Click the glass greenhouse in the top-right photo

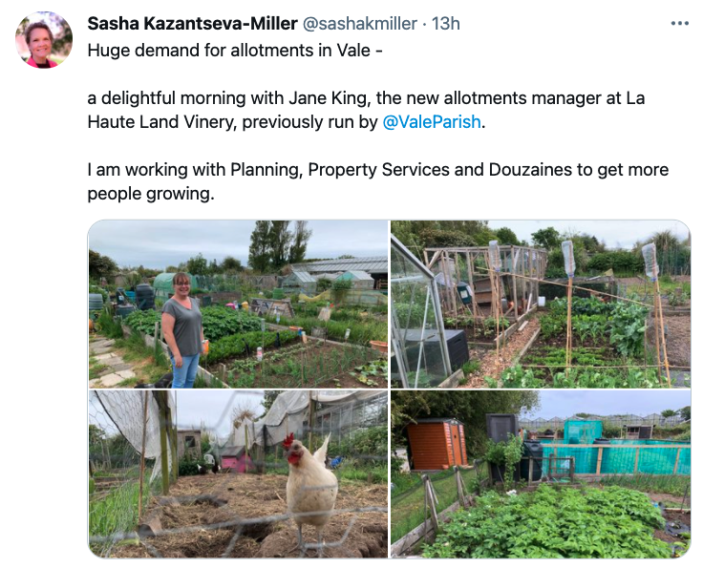click(x=417, y=313)
